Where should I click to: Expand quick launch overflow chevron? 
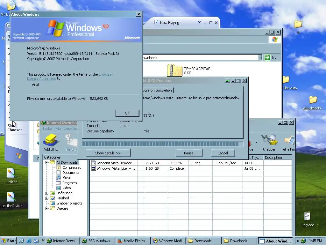(x=43, y=240)
